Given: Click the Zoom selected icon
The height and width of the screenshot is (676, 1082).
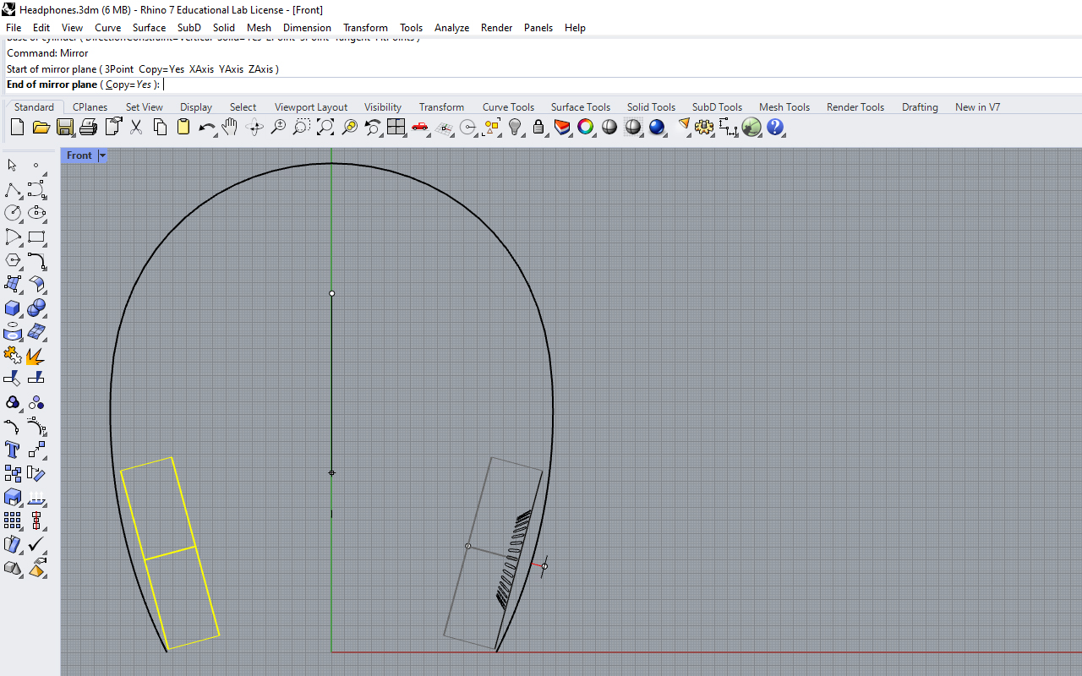Looking at the screenshot, I should (349, 128).
